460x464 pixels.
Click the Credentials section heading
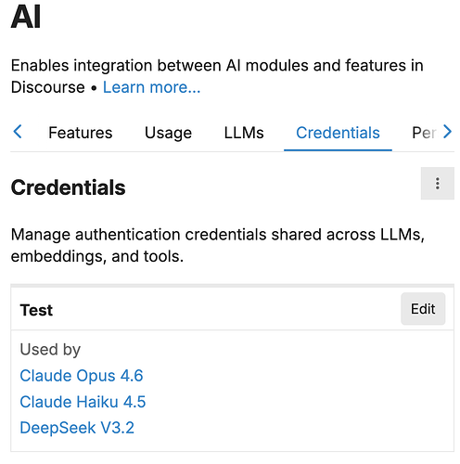(68, 187)
